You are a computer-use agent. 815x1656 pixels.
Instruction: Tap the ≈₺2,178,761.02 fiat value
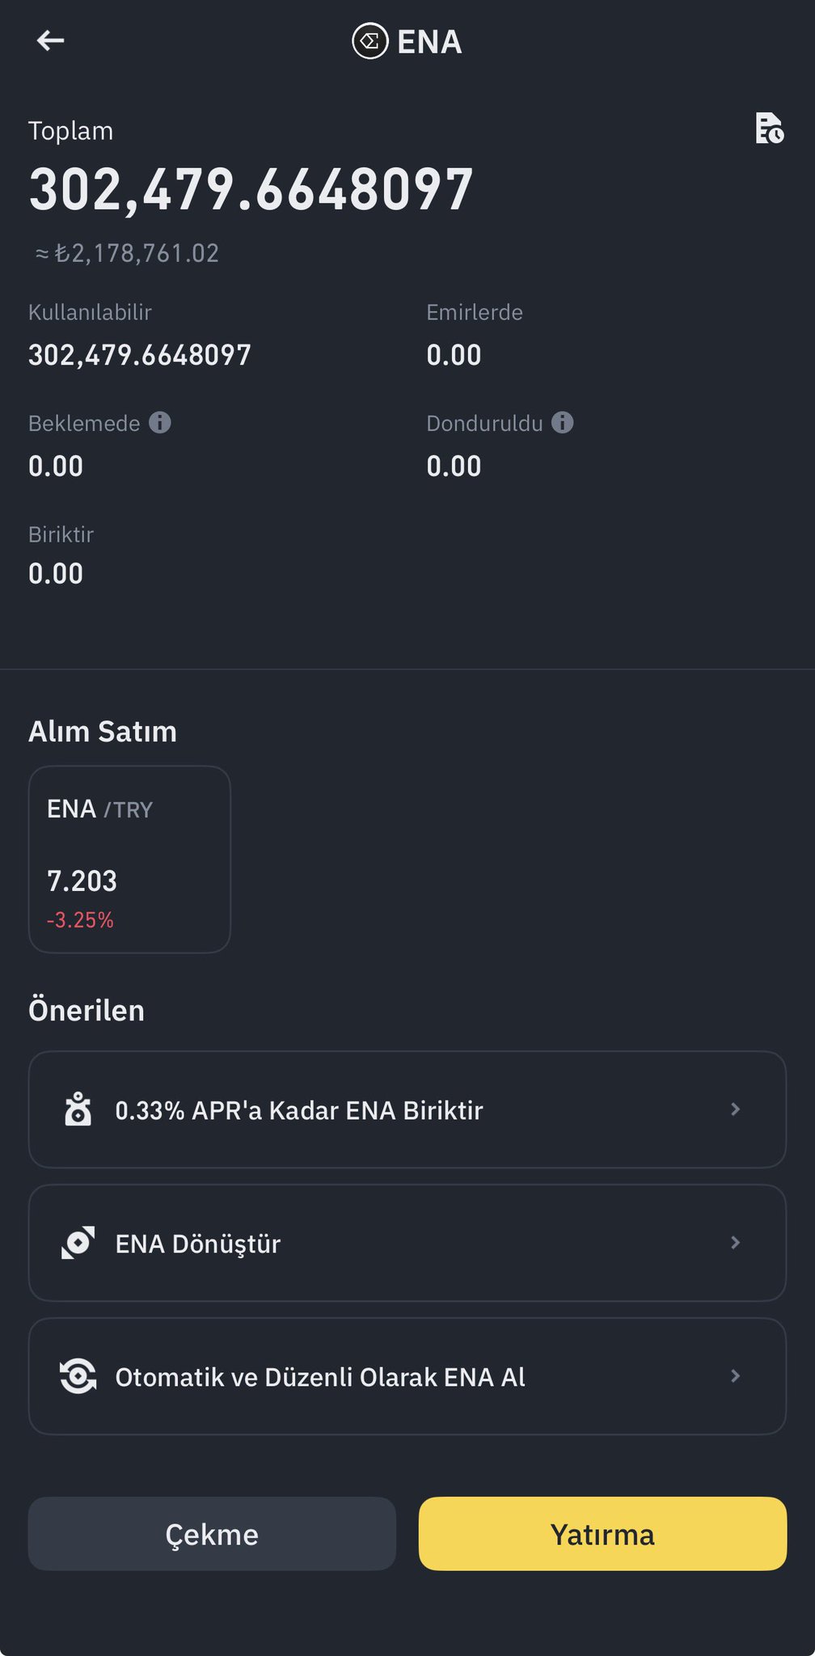(128, 254)
